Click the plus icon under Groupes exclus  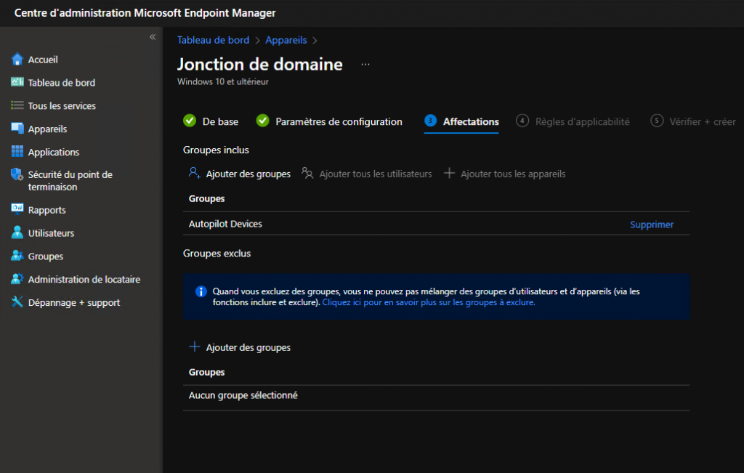pos(195,347)
